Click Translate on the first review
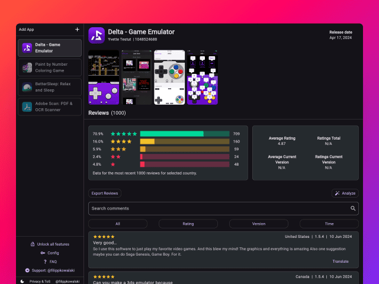This screenshot has height=284, width=379. click(x=341, y=261)
